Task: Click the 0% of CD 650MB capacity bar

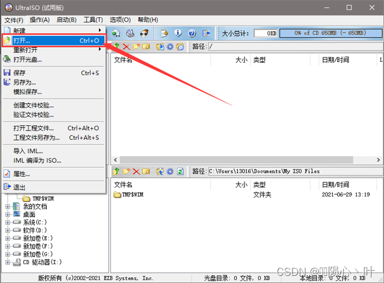Action: click(331, 33)
